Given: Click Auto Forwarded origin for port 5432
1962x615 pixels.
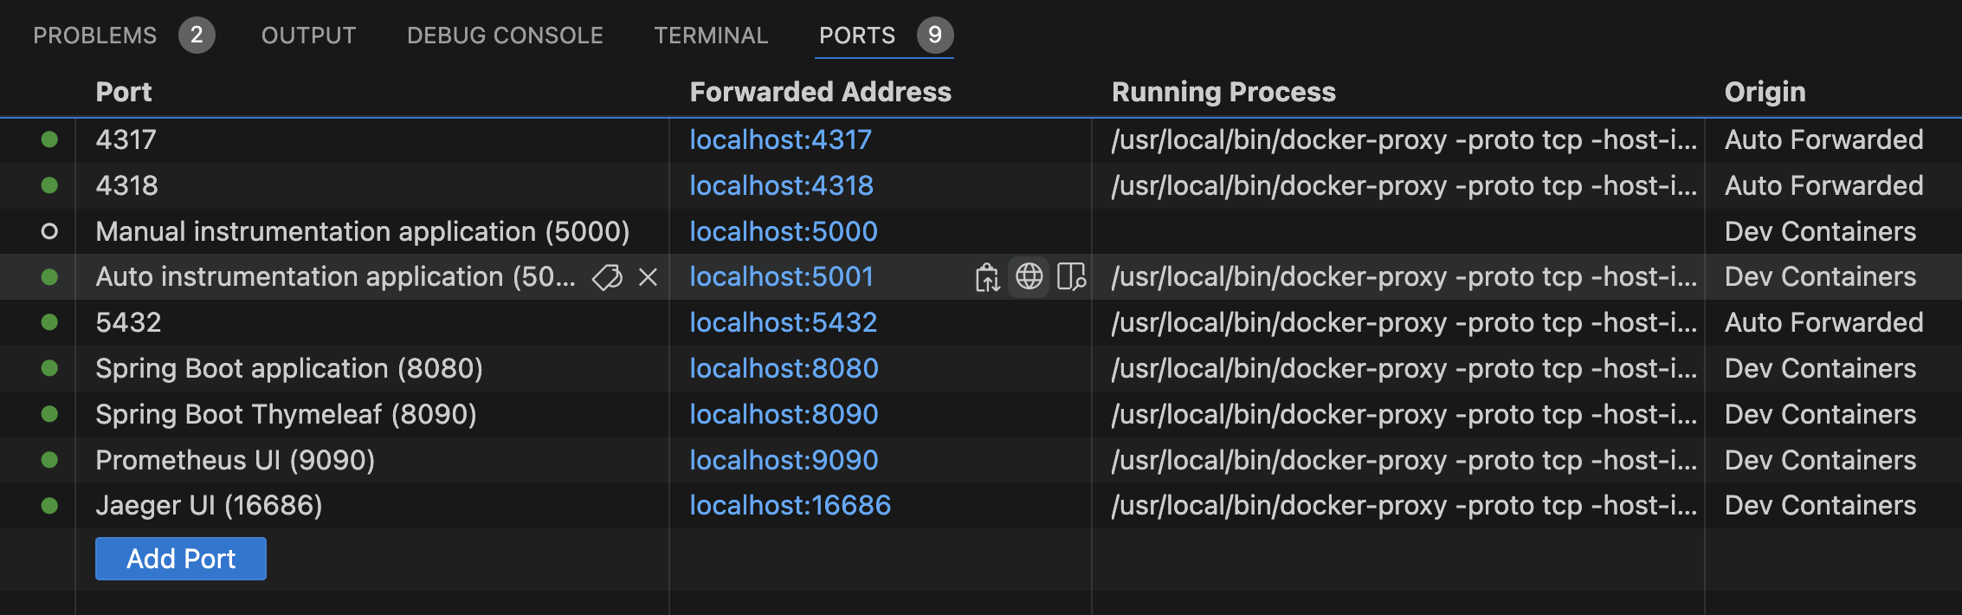Looking at the screenshot, I should tap(1823, 322).
